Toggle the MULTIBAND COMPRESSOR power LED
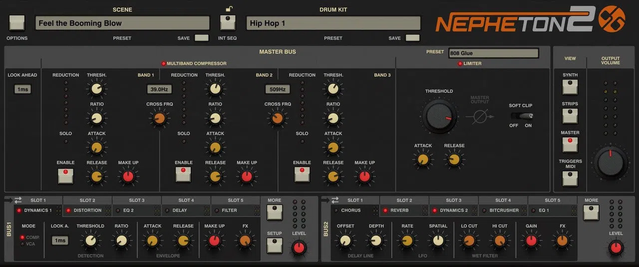The image size is (639, 267). click(x=163, y=63)
